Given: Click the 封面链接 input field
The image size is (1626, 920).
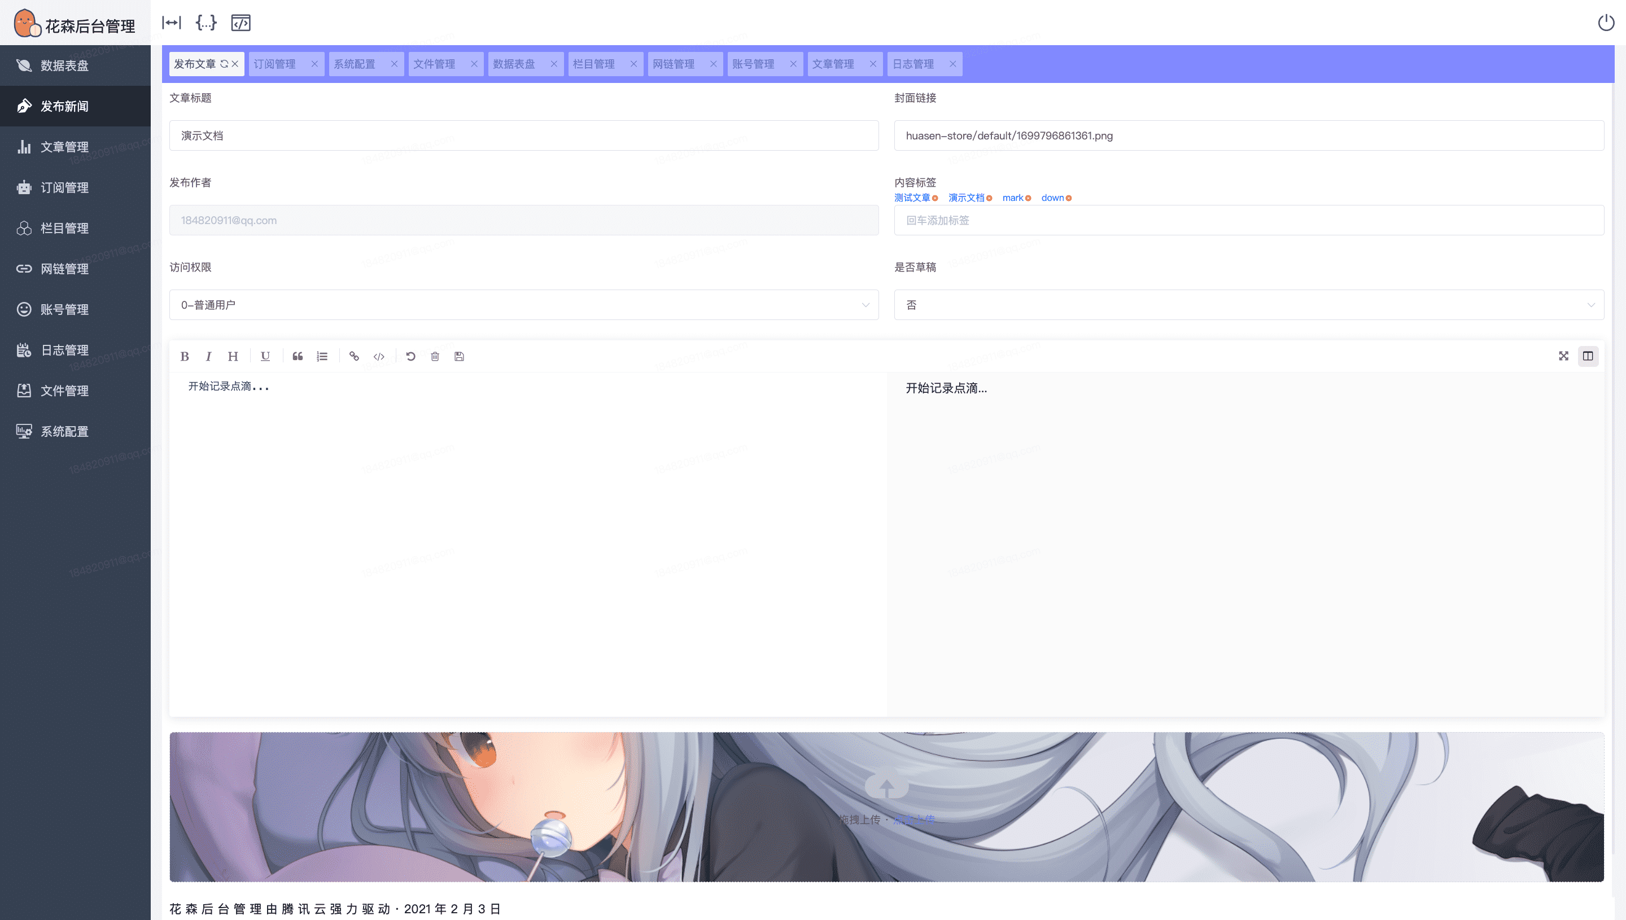Looking at the screenshot, I should click(x=1249, y=135).
